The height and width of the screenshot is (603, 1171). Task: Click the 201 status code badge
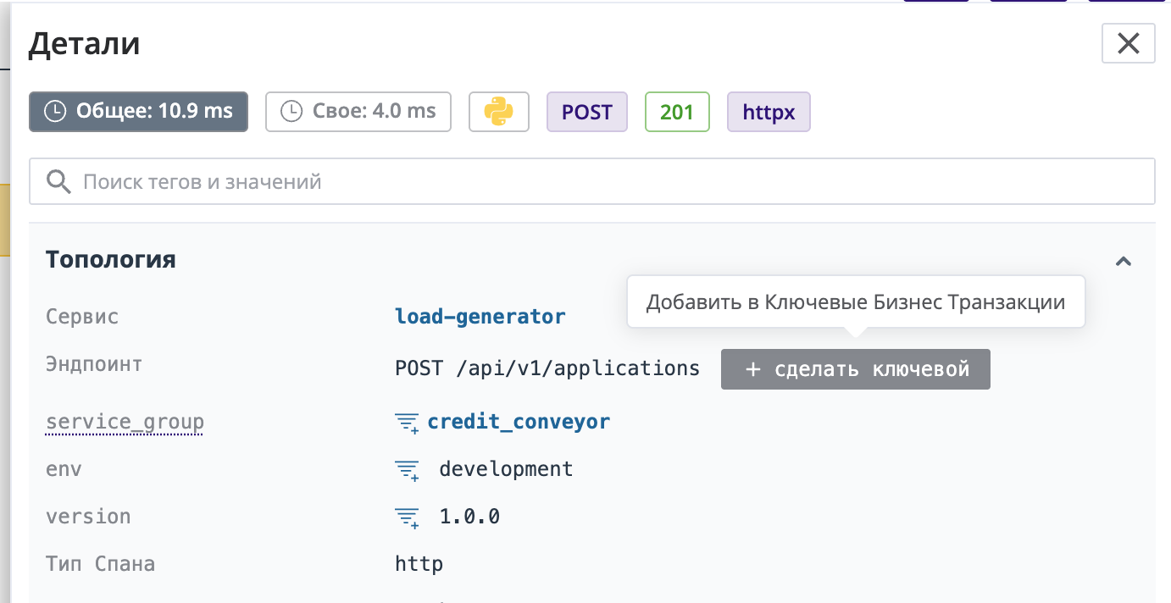676,112
